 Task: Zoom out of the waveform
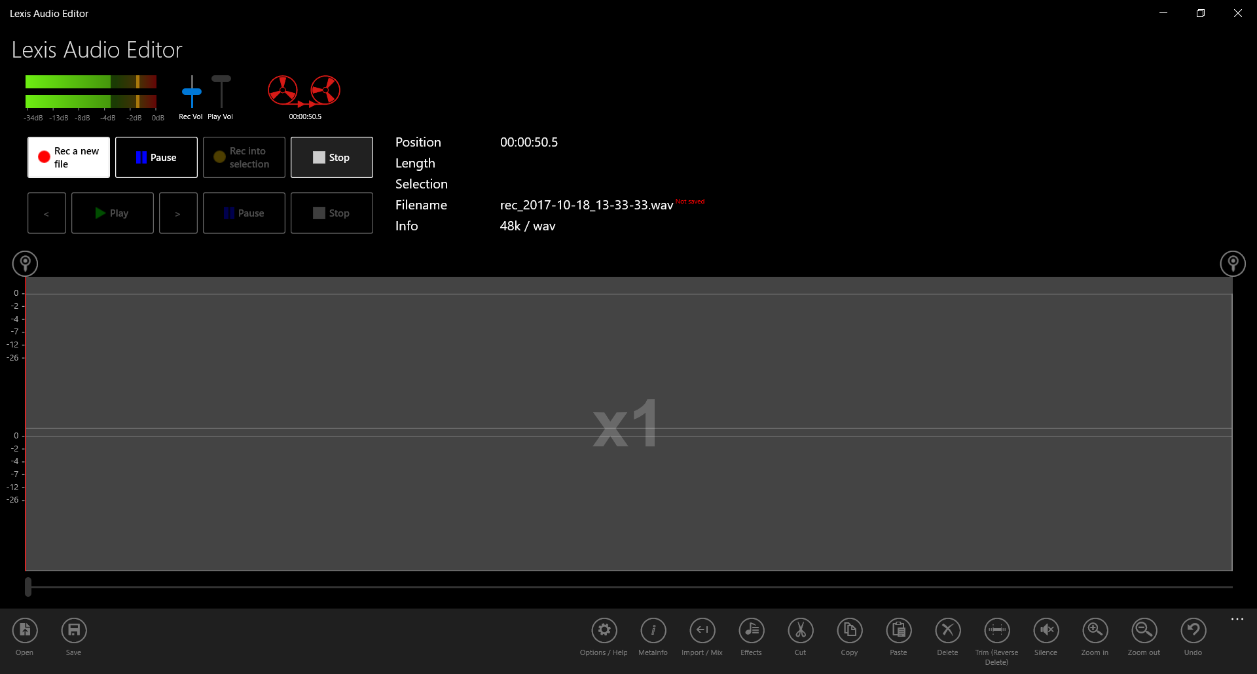coord(1144,630)
